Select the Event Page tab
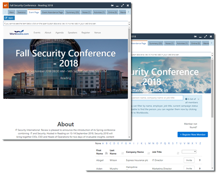Screen dimensions: 220x175 [34, 12]
